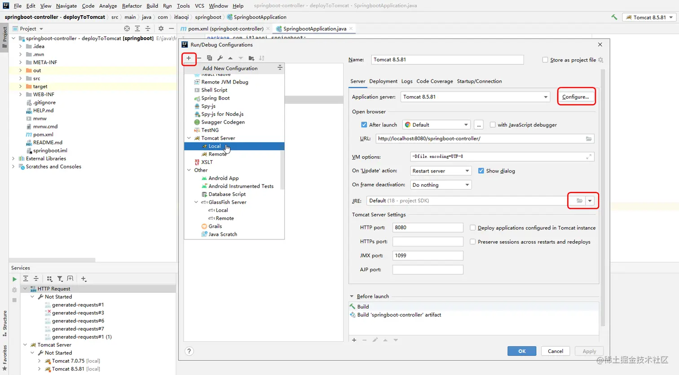Select Local under Tomcat Server
This screenshot has height=375, width=679.
234,146
